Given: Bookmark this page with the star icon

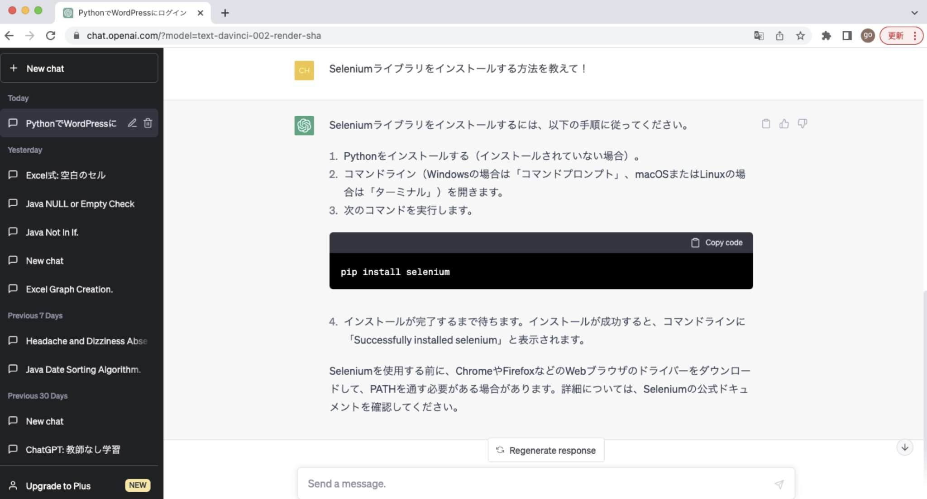Looking at the screenshot, I should pyautogui.click(x=800, y=36).
